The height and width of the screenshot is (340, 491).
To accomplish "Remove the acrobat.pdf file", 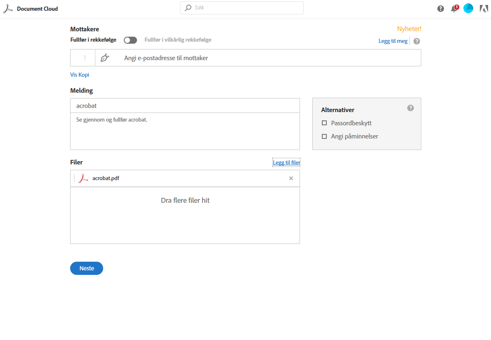I will click(x=291, y=178).
